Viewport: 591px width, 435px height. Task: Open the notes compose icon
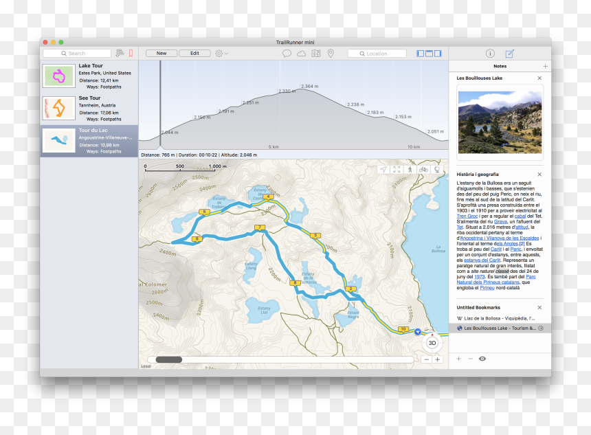pos(510,54)
